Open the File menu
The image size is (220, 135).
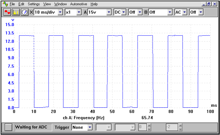tap(12, 4)
